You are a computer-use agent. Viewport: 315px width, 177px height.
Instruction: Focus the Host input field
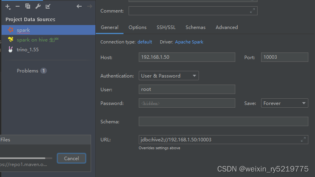[187, 57]
